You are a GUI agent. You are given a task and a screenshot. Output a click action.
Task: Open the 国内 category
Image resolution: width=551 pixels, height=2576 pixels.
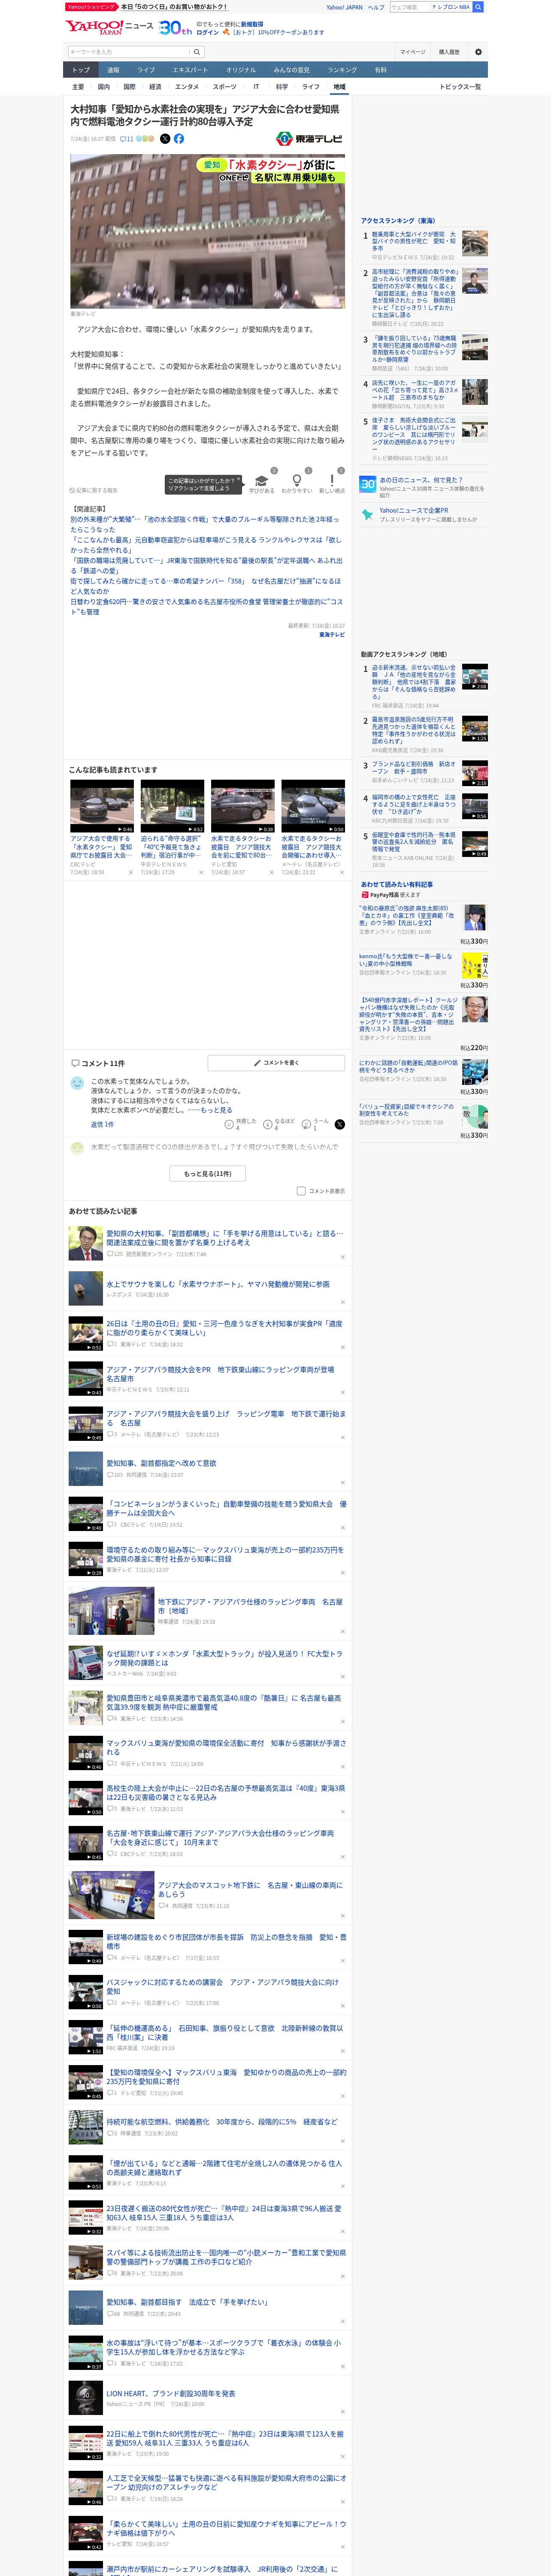104,87
